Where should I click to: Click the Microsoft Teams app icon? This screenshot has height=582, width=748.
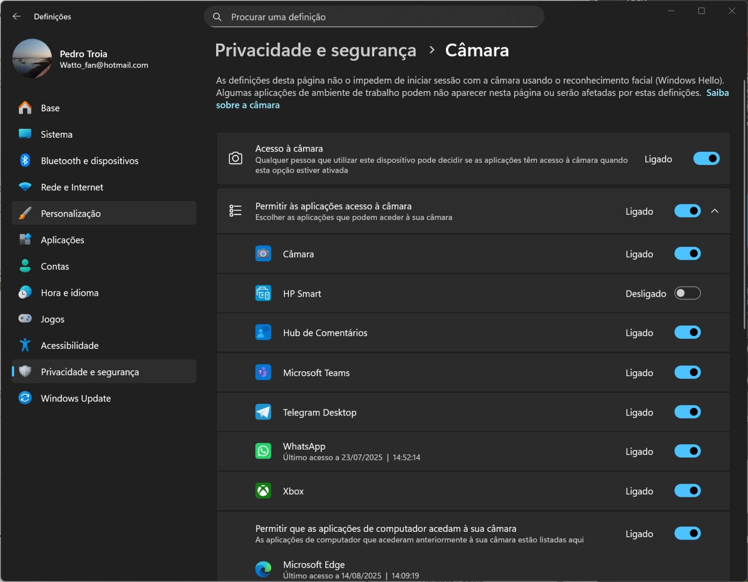tap(263, 373)
